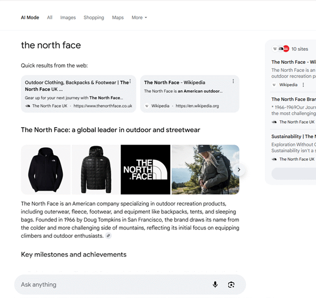
Task: Click The North Face UK favicon under Sustainability
Action: 274,159
